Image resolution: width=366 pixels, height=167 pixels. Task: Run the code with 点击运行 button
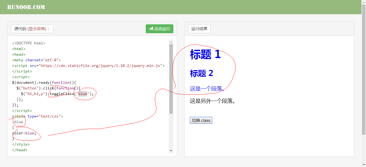tap(159, 29)
